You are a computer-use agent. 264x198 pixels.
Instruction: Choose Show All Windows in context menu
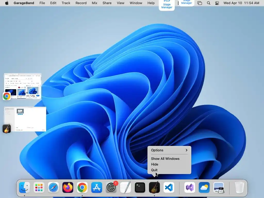click(x=165, y=159)
